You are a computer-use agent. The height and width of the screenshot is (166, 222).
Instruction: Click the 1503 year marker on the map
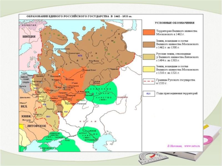[x=48, y=116]
